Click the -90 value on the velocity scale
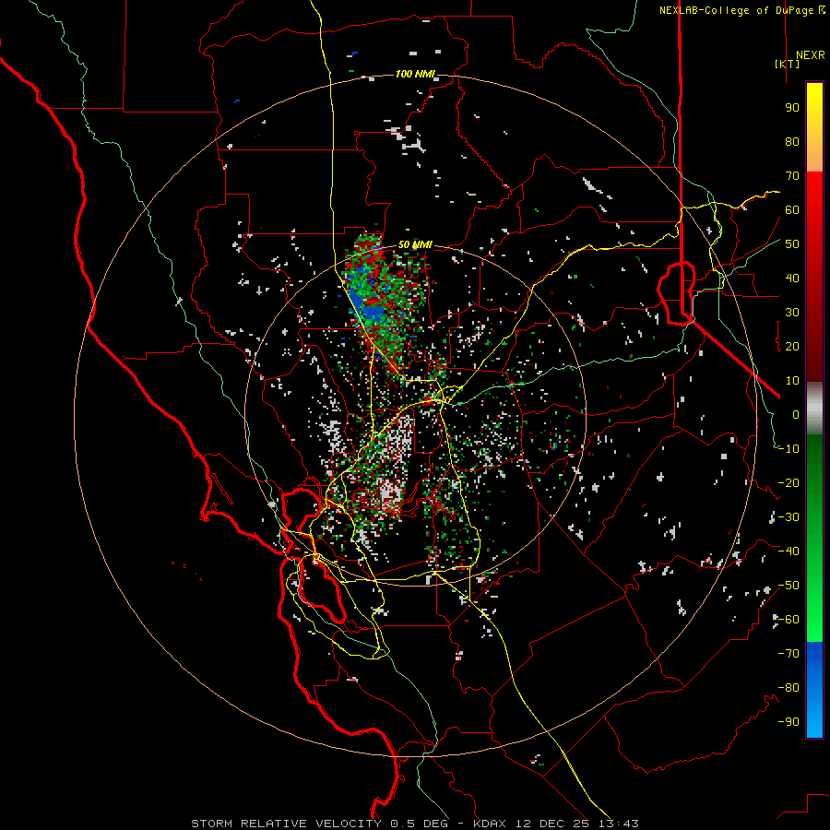The image size is (830, 830). (x=788, y=722)
